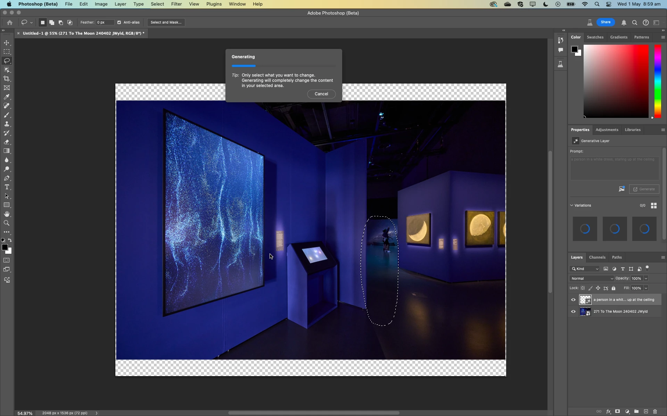Collapse the Variations section
The width and height of the screenshot is (667, 416).
coord(572,205)
